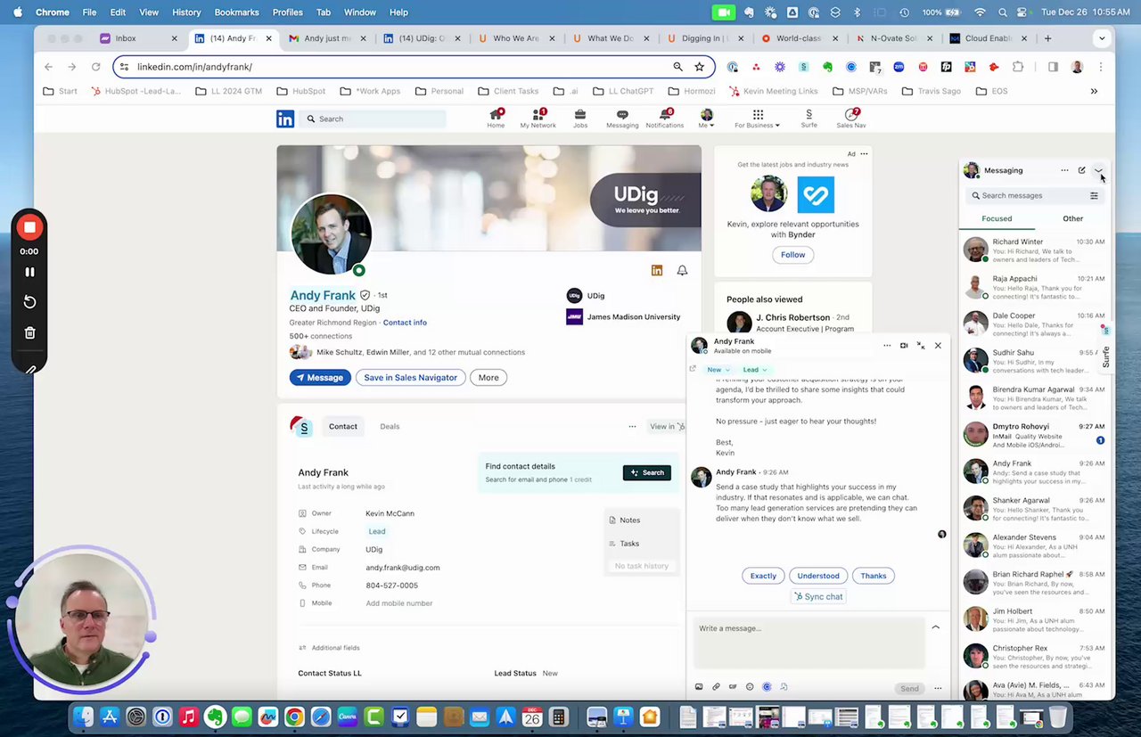1141x737 pixels.
Task: Open Sales Nav compass icon
Action: pos(851,119)
